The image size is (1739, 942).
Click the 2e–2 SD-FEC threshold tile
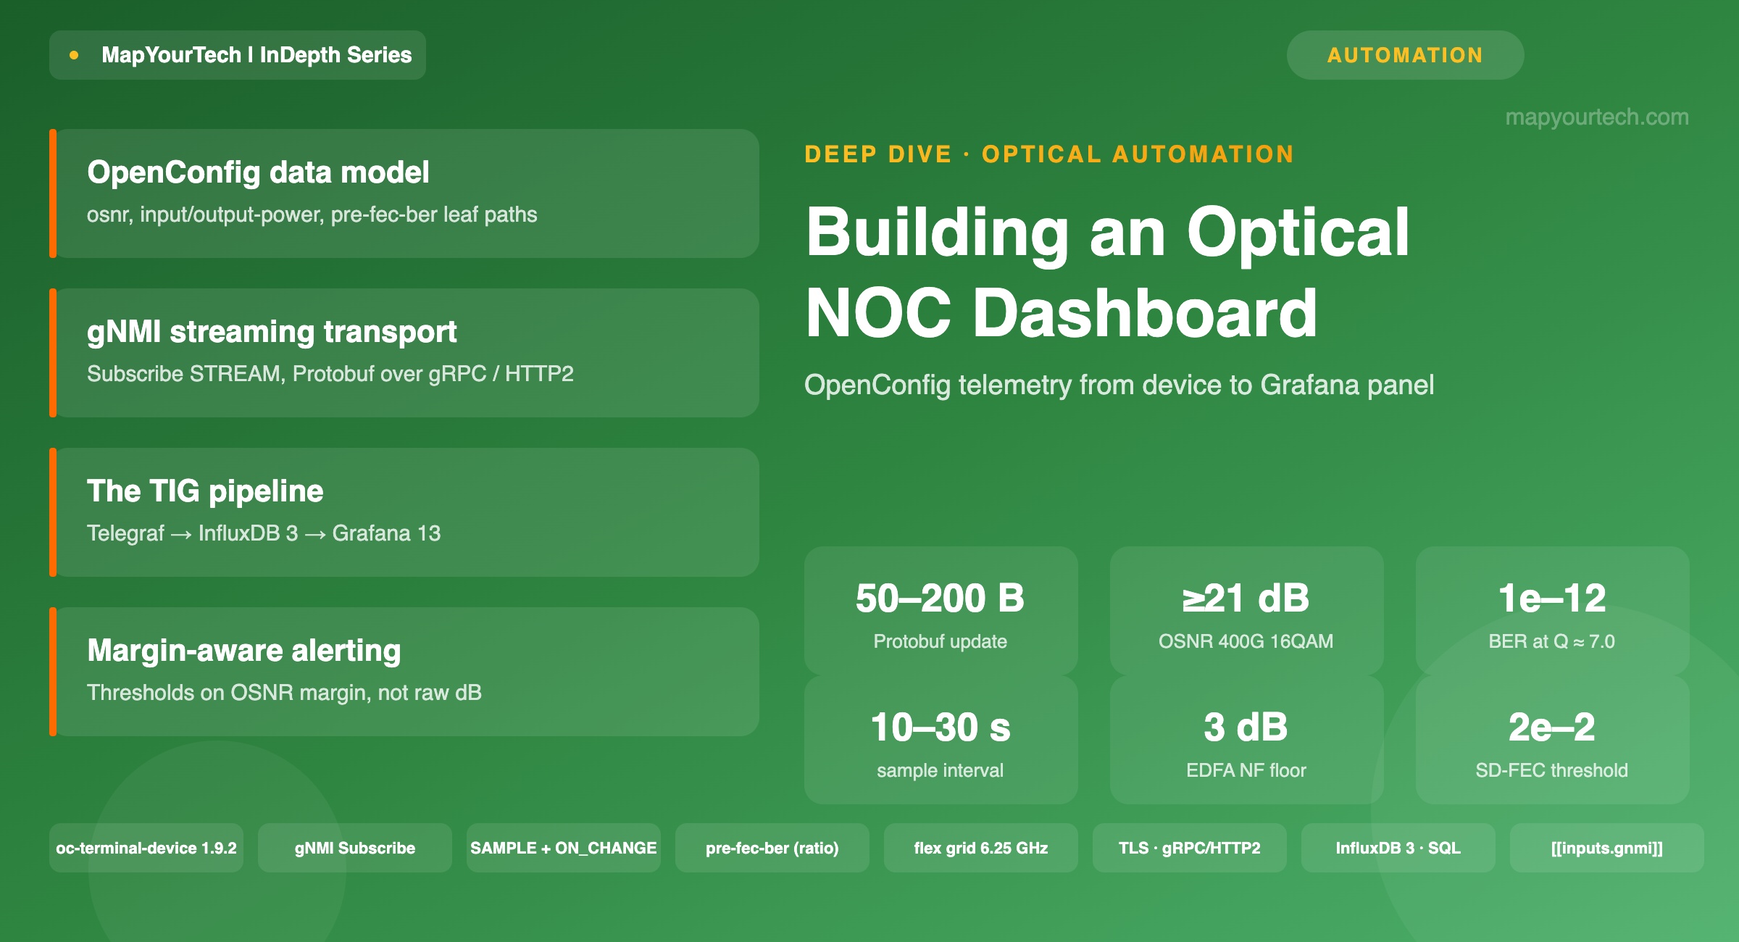[x=1552, y=740]
